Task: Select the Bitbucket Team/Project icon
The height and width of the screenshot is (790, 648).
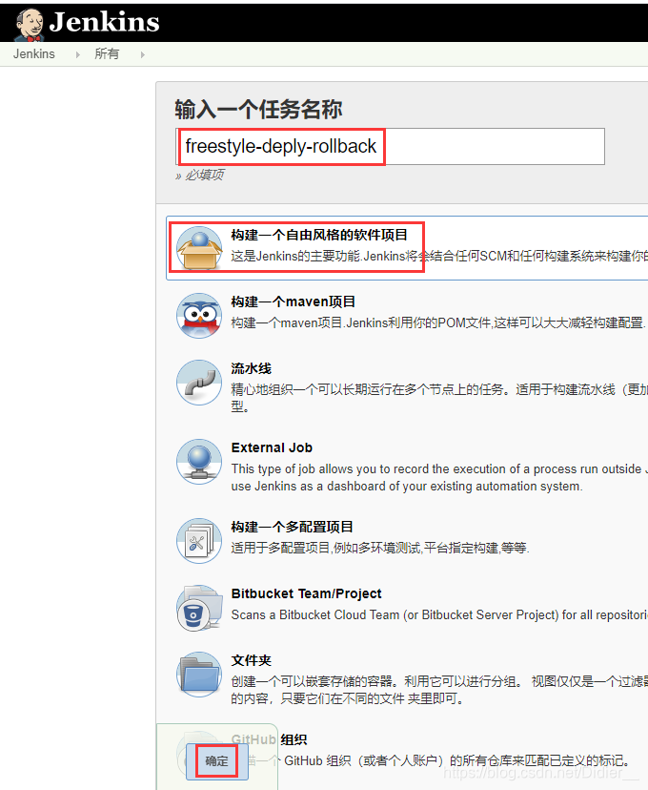Action: click(199, 608)
